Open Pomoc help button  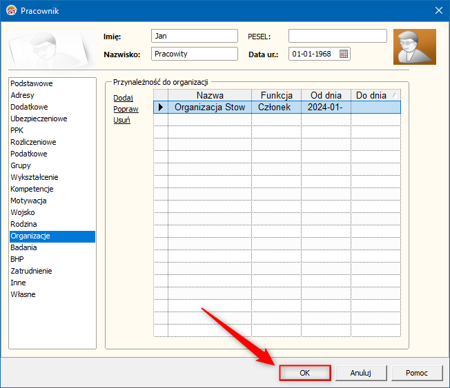click(416, 373)
